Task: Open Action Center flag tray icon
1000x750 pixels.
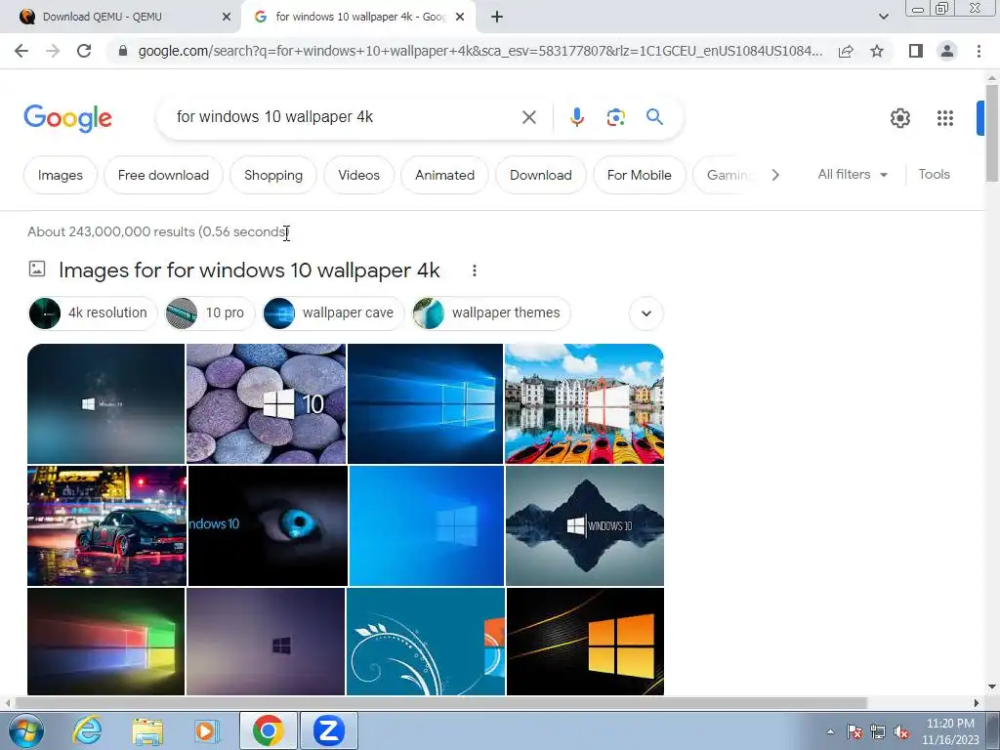Action: click(854, 732)
